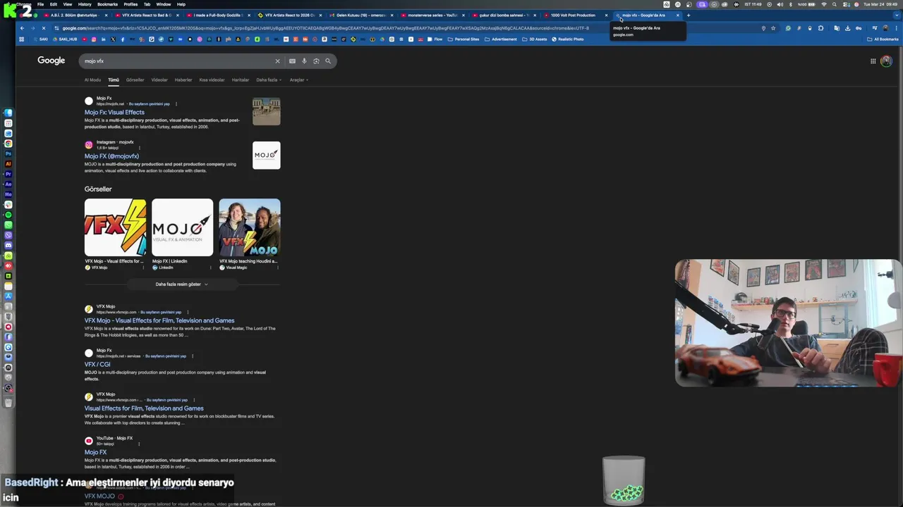Bookmark this page with the star icon

pos(773,28)
